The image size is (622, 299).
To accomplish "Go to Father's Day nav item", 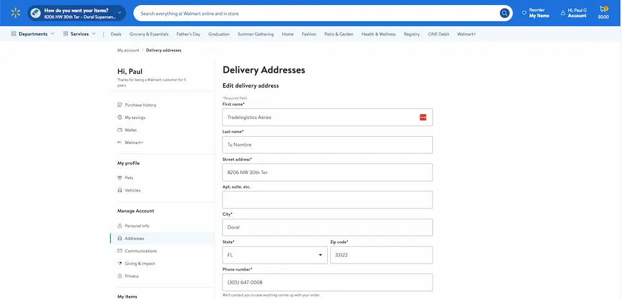I will 188,34.
